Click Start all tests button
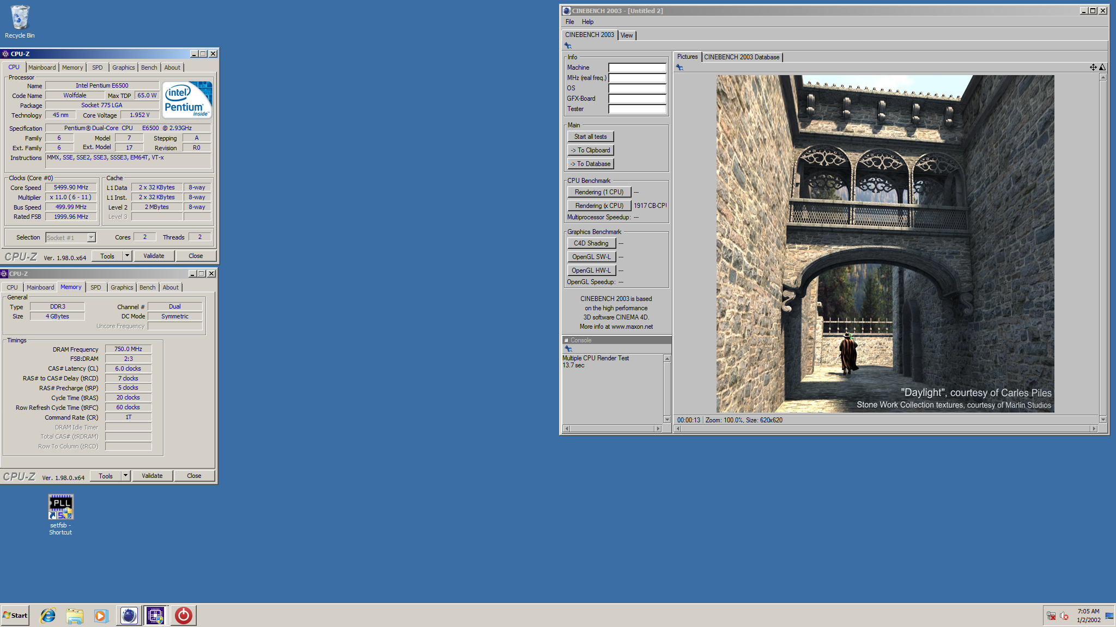Viewport: 1116px width, 627px height. point(591,137)
